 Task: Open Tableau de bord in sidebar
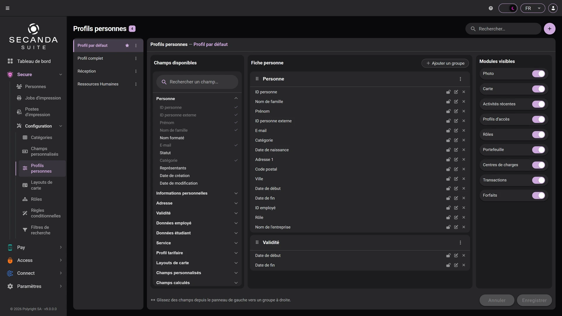coord(35,61)
